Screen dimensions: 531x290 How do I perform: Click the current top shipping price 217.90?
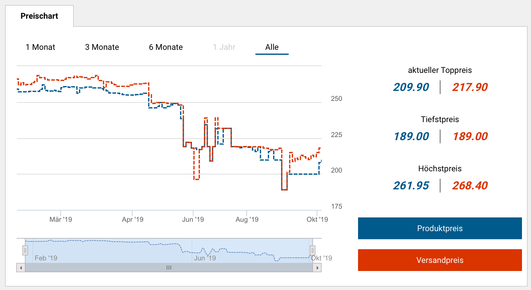coord(470,87)
